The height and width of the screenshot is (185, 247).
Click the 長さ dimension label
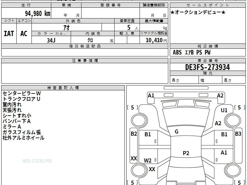175,80
